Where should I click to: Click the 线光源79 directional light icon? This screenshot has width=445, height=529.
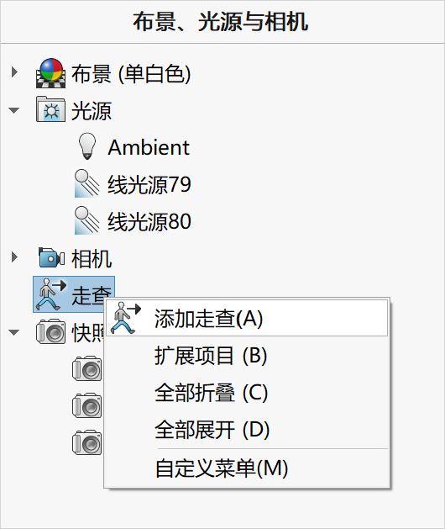(x=87, y=183)
